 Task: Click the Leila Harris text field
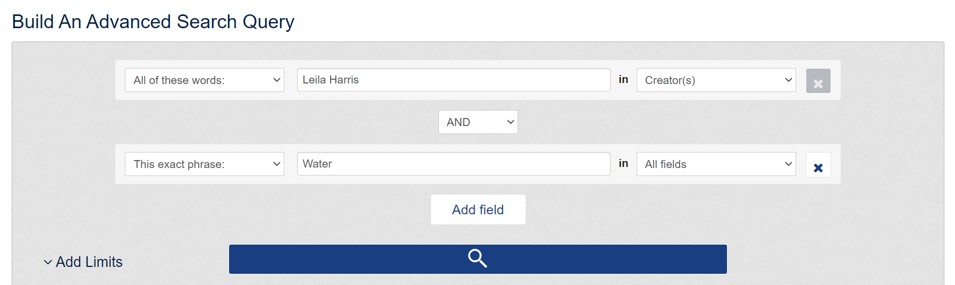tap(453, 80)
